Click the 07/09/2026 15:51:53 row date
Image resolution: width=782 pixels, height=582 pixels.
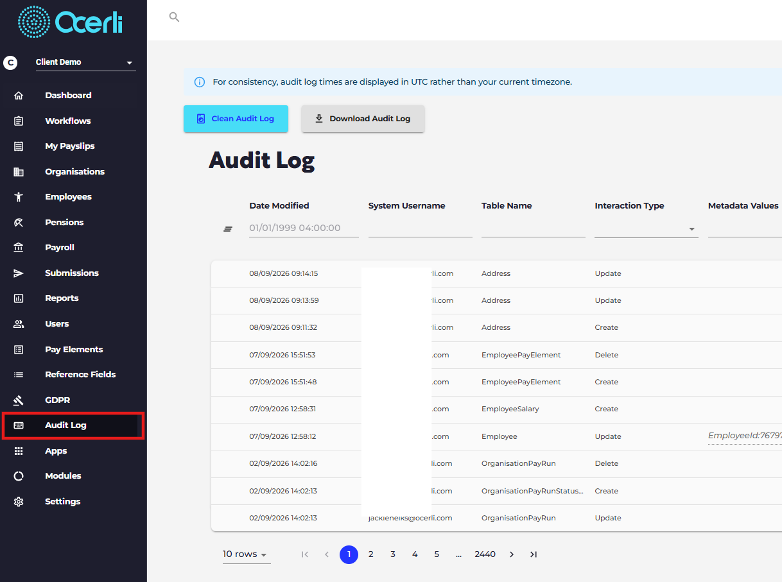(x=282, y=355)
